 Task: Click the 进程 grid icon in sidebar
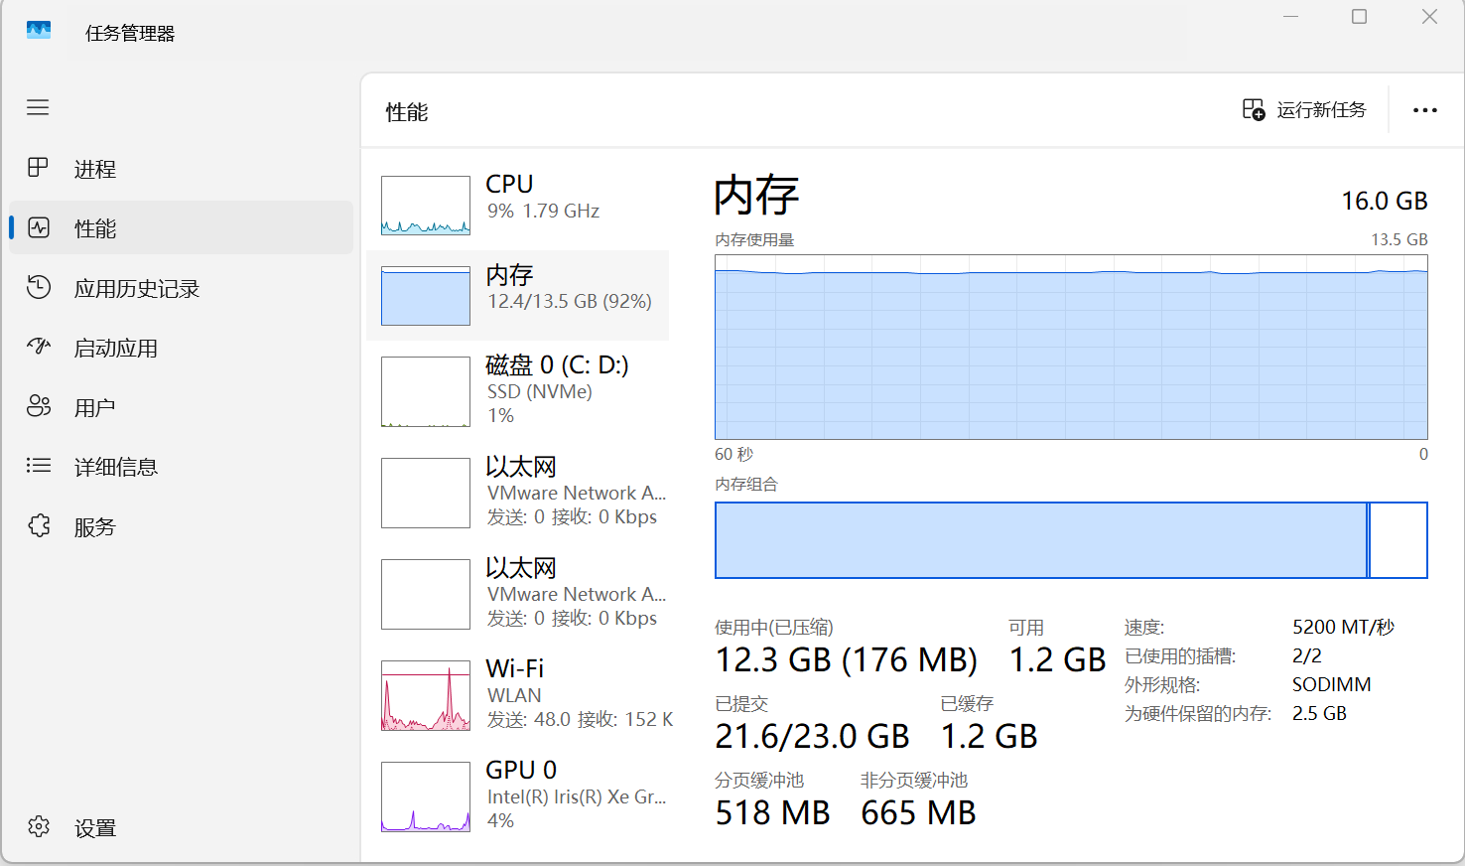38,168
